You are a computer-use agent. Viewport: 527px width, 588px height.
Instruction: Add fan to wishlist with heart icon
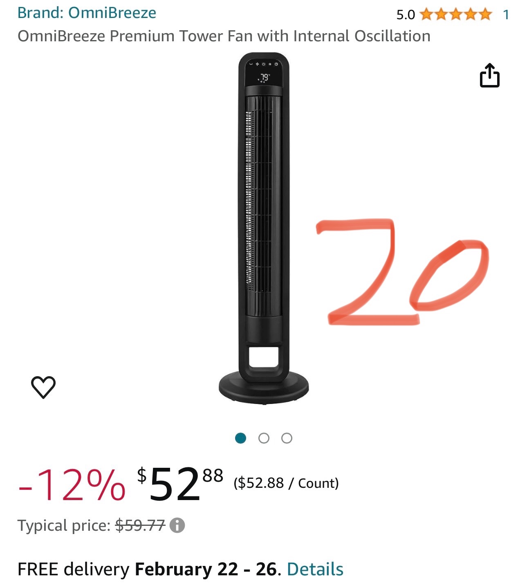(43, 386)
